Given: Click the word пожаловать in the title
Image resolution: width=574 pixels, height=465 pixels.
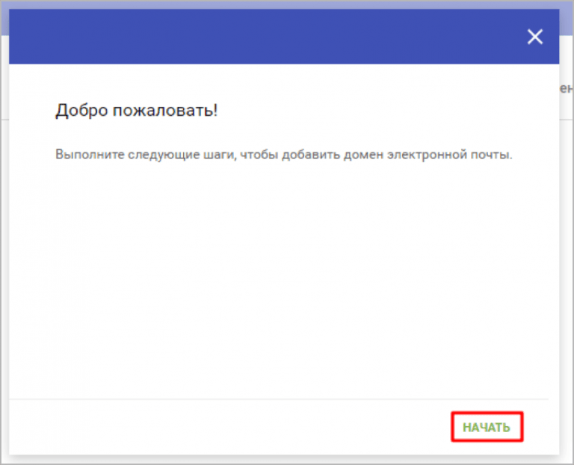Looking at the screenshot, I should 165,110.
